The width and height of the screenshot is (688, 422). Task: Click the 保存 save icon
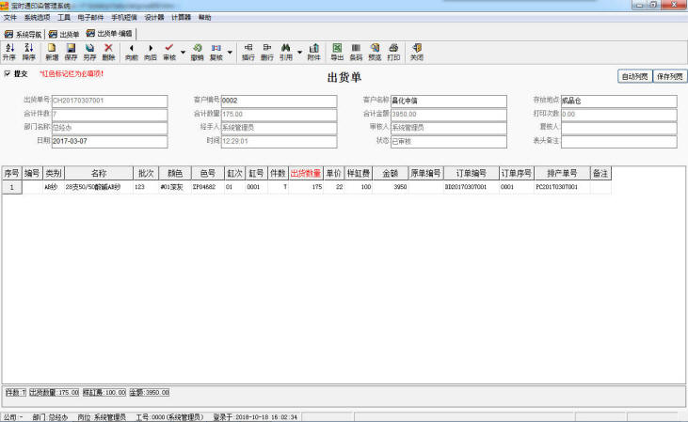(71, 52)
